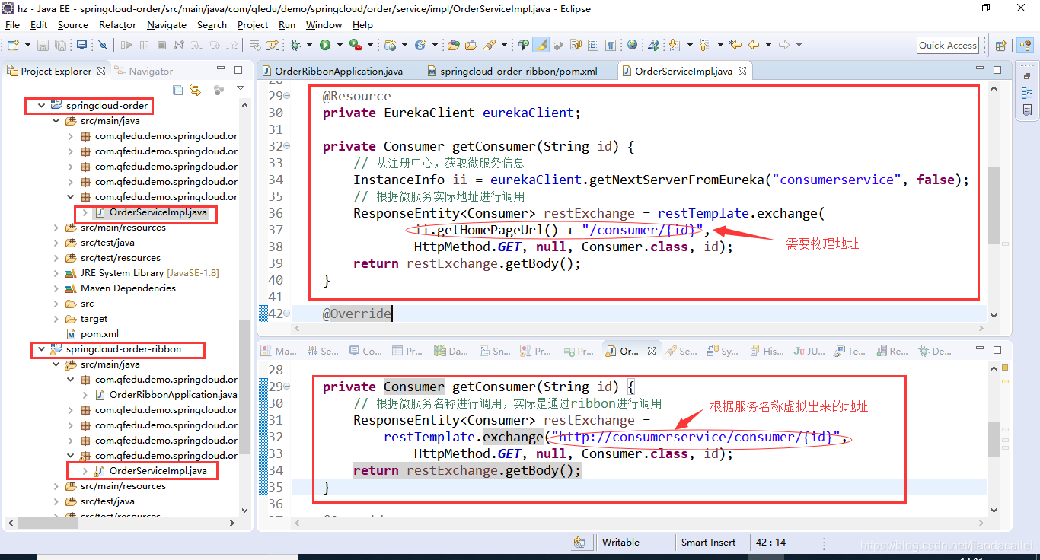Expand Maven Dependencies node
This screenshot has width=1040, height=560.
point(56,288)
